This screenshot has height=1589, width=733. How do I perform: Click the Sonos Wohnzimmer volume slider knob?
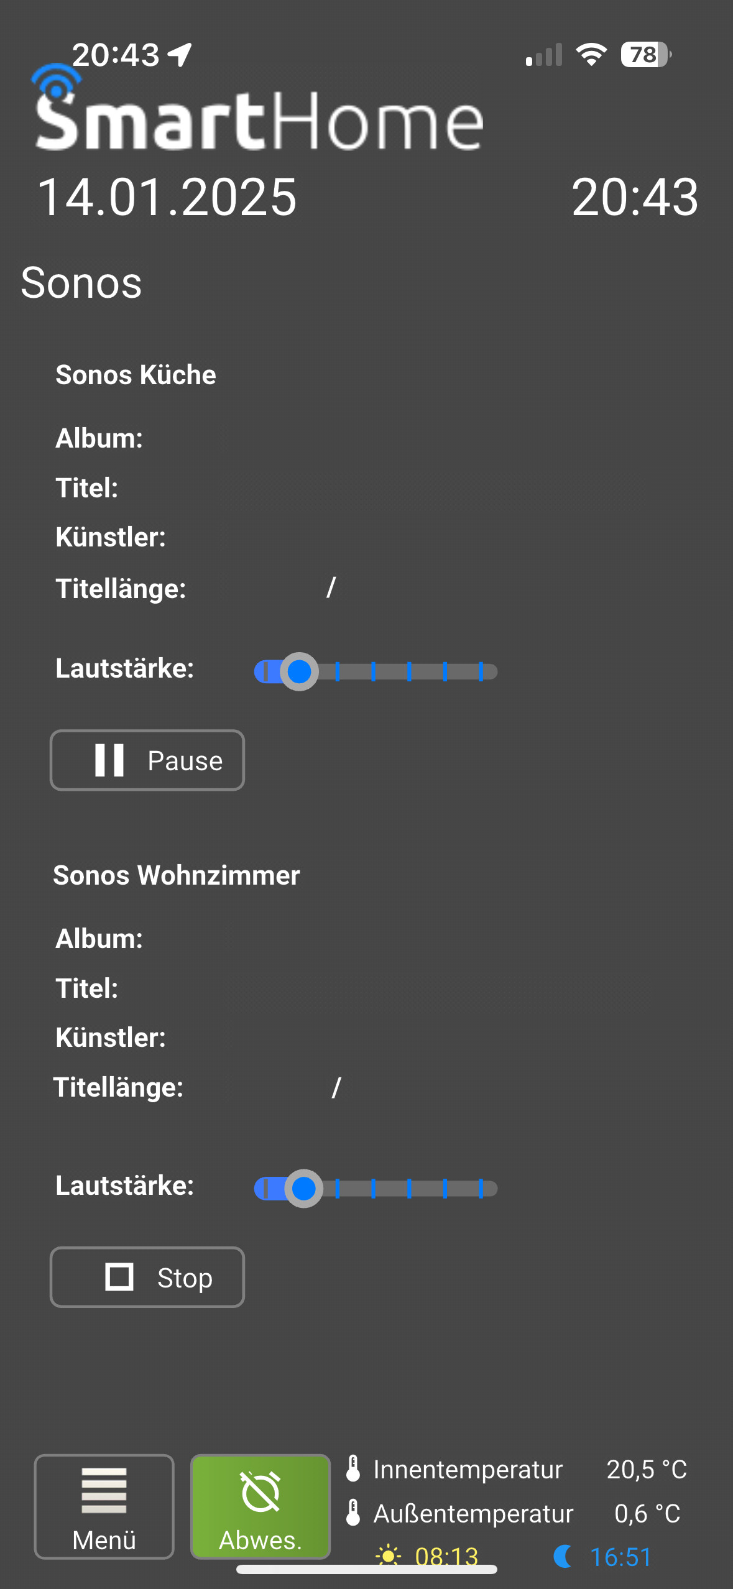[x=303, y=1188]
